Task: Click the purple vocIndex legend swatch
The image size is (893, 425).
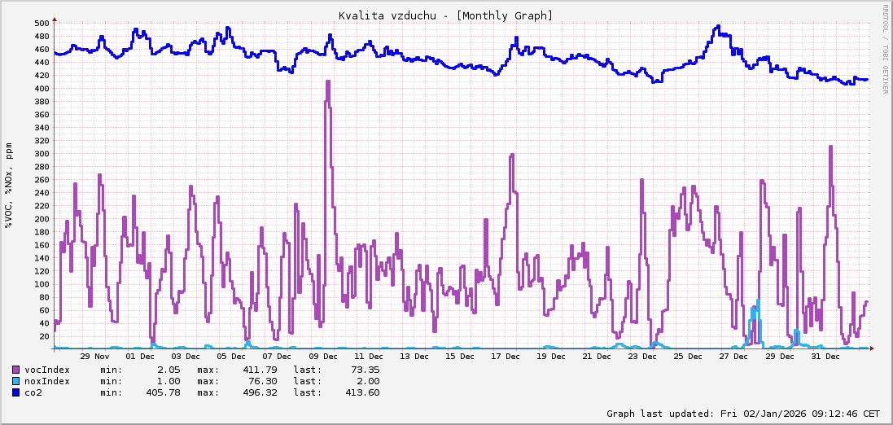Action: click(x=16, y=370)
